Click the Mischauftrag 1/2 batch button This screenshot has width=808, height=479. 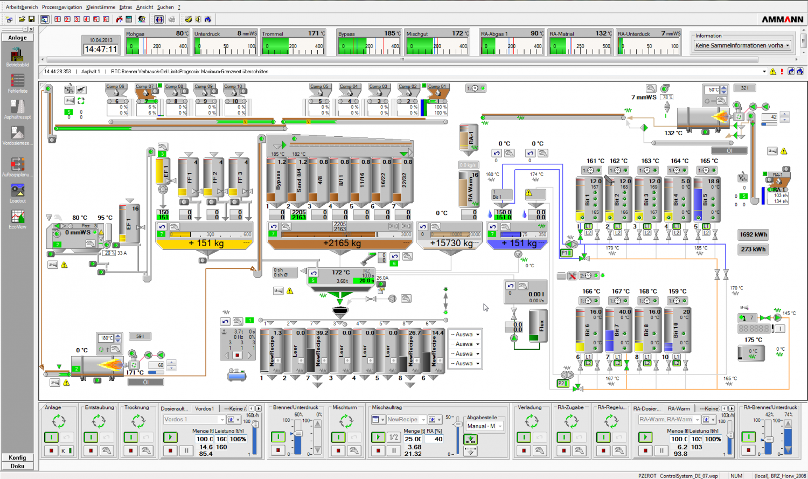click(x=394, y=437)
